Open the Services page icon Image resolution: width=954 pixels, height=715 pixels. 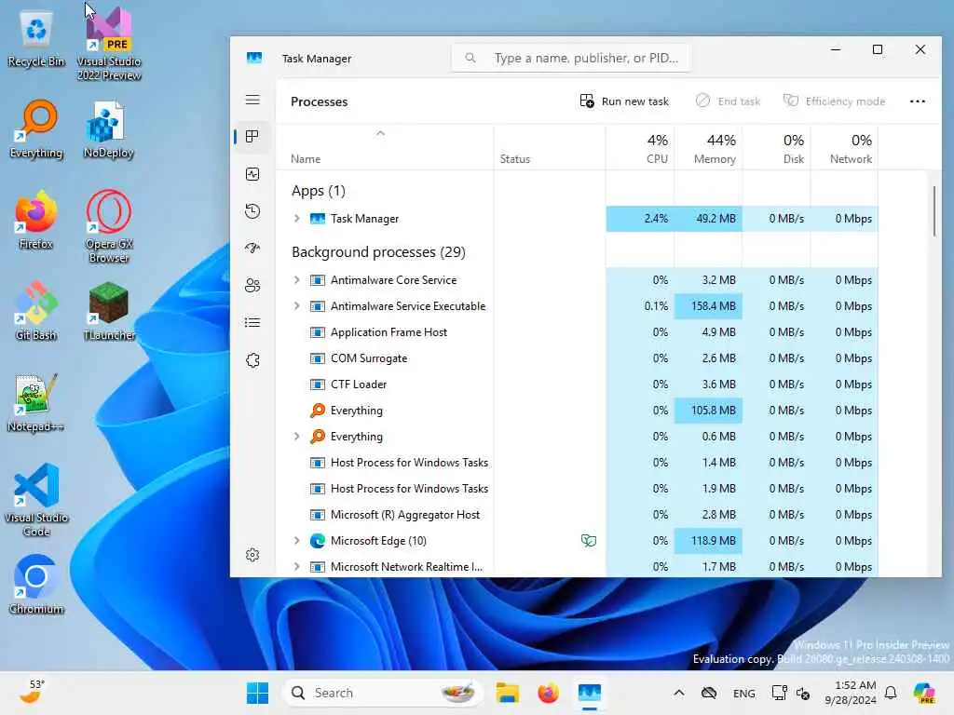(x=252, y=360)
